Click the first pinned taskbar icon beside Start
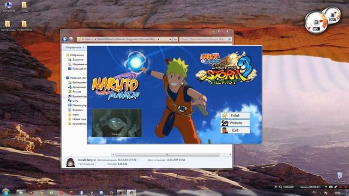 tap(21, 193)
